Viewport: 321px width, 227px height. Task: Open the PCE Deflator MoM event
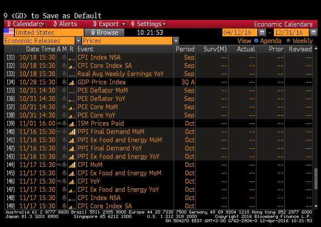(102, 90)
